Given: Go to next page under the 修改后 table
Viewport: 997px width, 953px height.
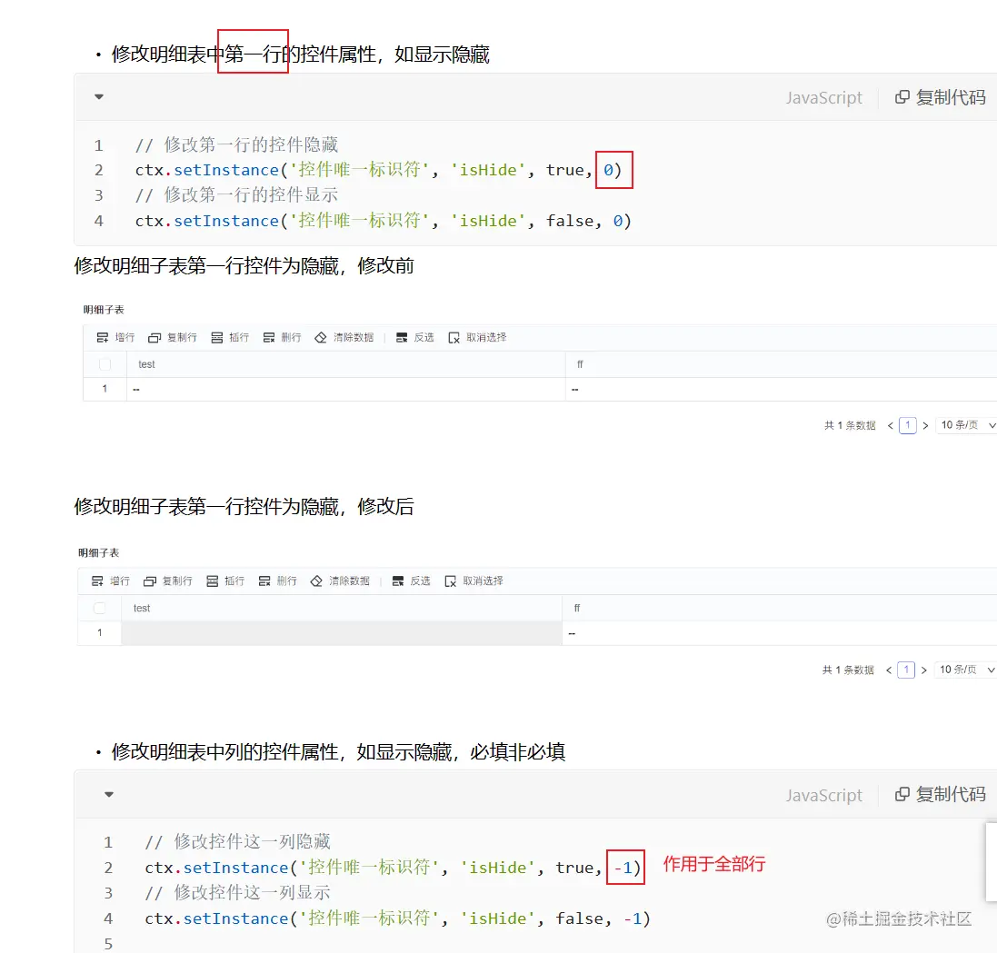Looking at the screenshot, I should pyautogui.click(x=924, y=670).
